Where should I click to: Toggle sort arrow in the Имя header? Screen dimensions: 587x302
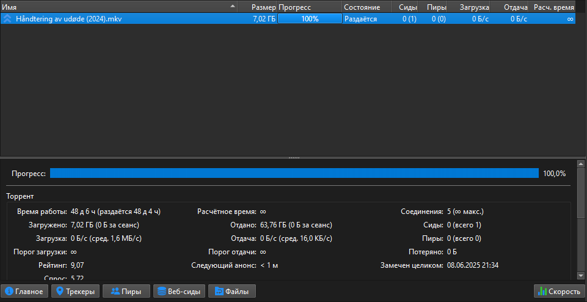coord(233,6)
